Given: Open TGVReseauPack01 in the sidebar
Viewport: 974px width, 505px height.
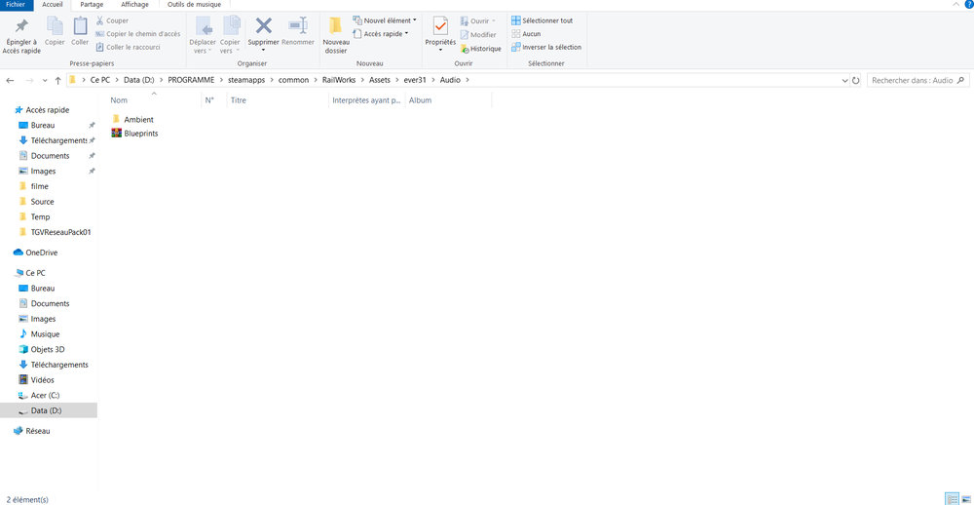Looking at the screenshot, I should click(56, 232).
